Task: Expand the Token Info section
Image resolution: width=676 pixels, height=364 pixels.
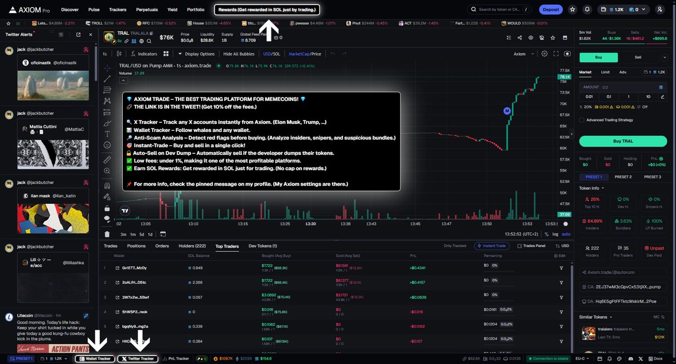Action: (x=591, y=188)
